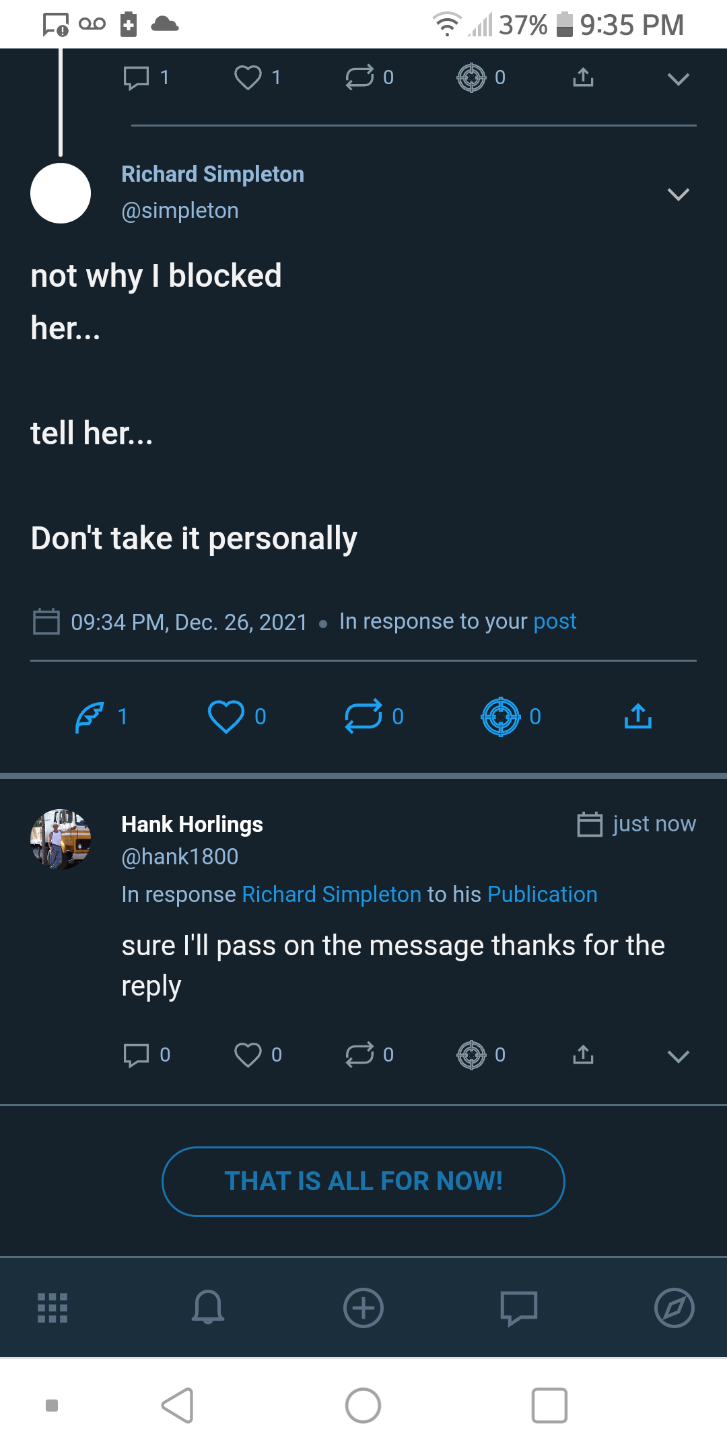
Task: Open the grid menu icon in bottom bar
Action: click(x=53, y=1308)
